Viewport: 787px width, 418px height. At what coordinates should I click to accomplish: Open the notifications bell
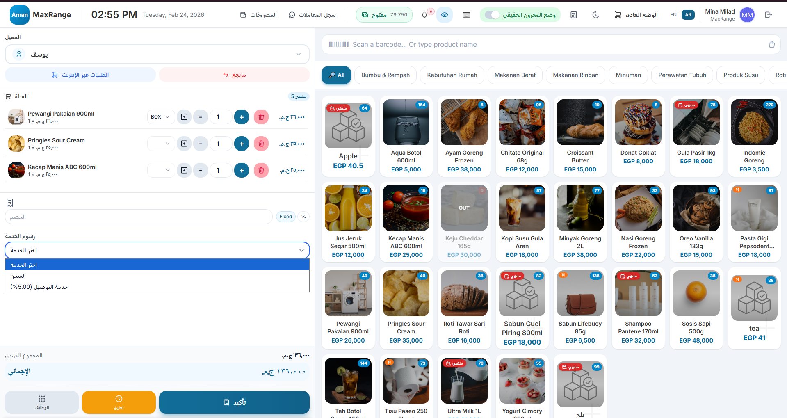424,15
